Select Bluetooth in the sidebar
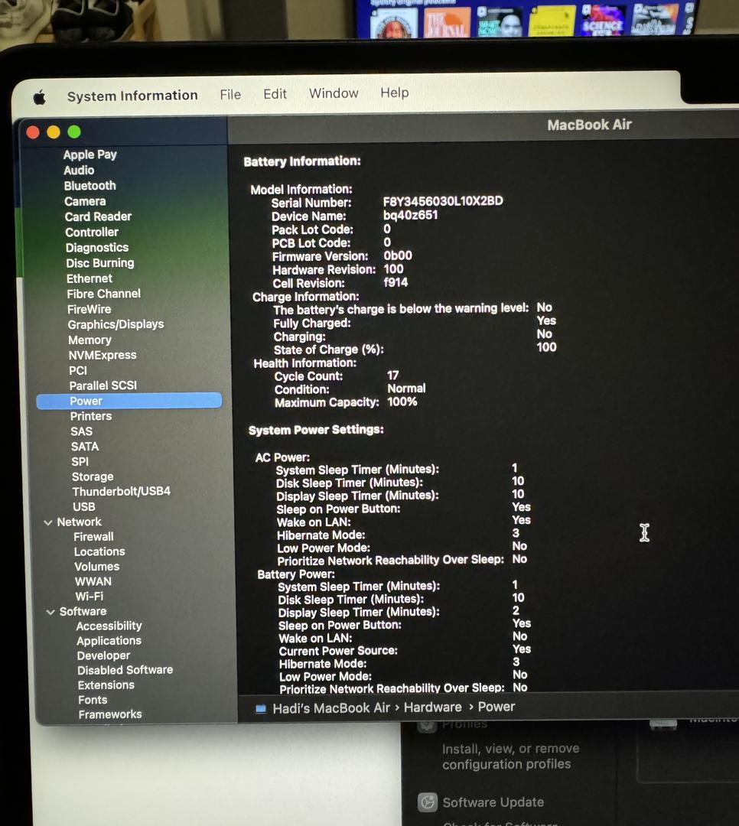 [90, 185]
